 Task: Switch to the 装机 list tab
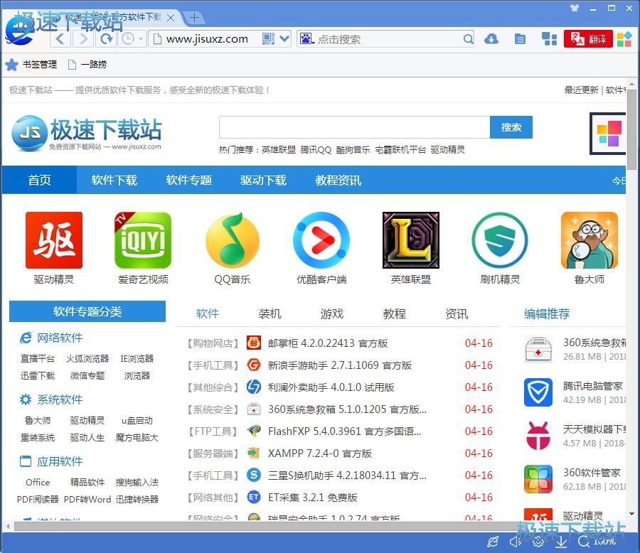(270, 313)
